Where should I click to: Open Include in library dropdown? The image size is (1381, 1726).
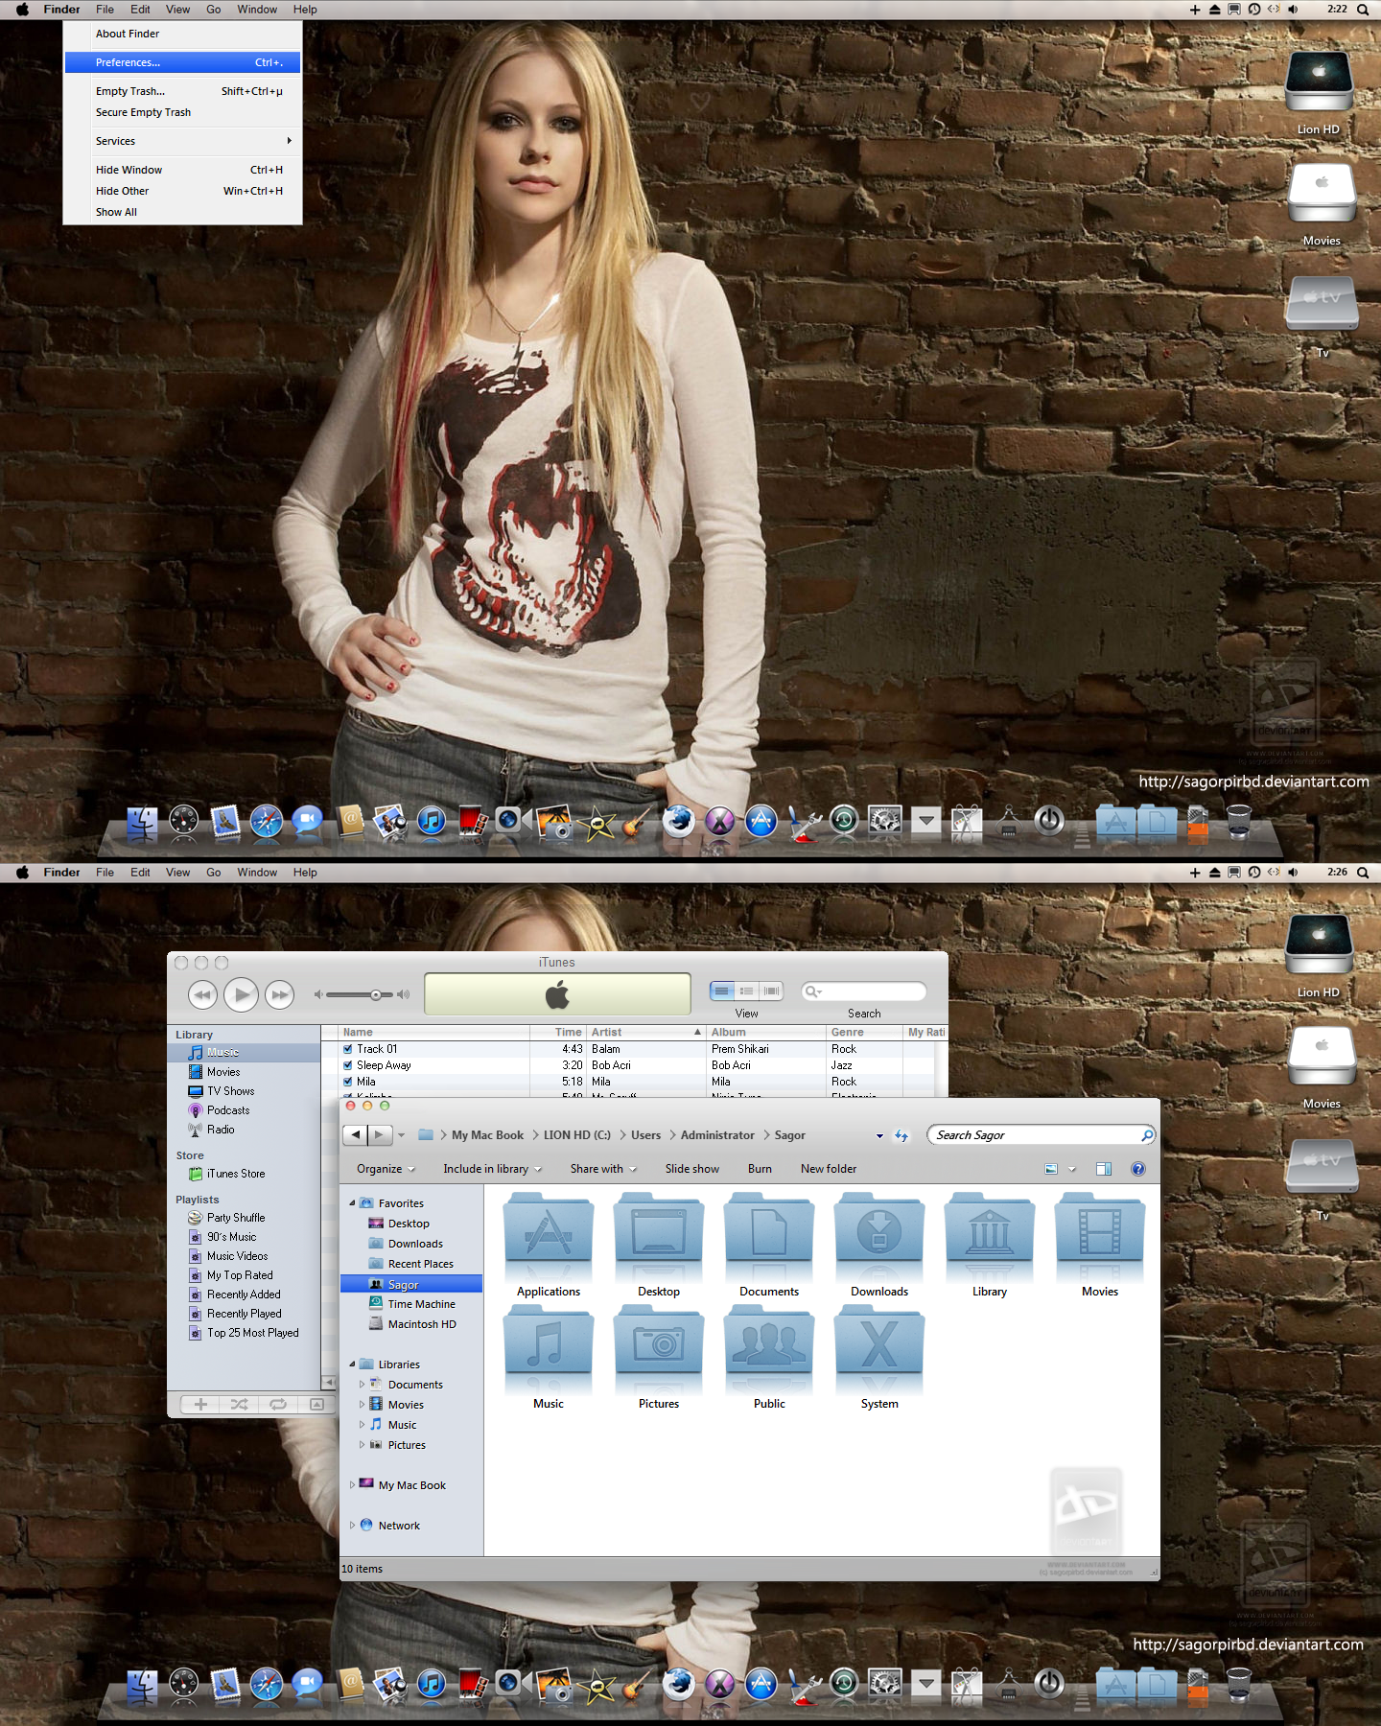click(x=492, y=1169)
